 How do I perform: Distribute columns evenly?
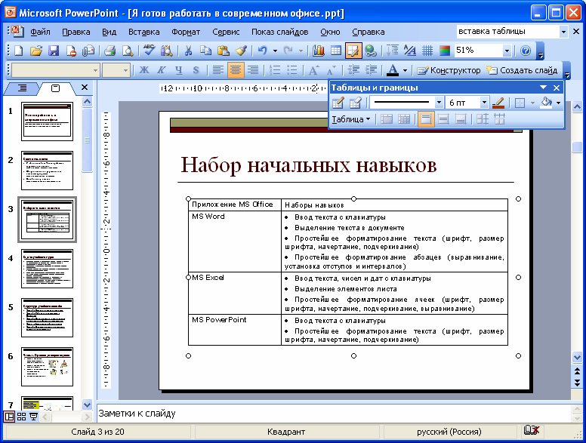[x=500, y=119]
